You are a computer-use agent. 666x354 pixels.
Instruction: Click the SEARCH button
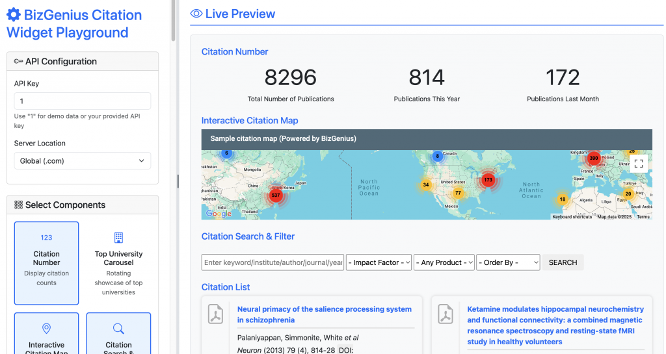click(563, 262)
